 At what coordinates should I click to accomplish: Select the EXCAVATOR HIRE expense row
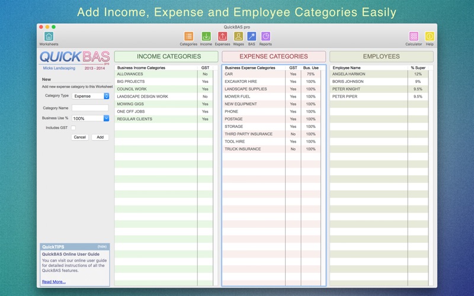click(x=271, y=82)
